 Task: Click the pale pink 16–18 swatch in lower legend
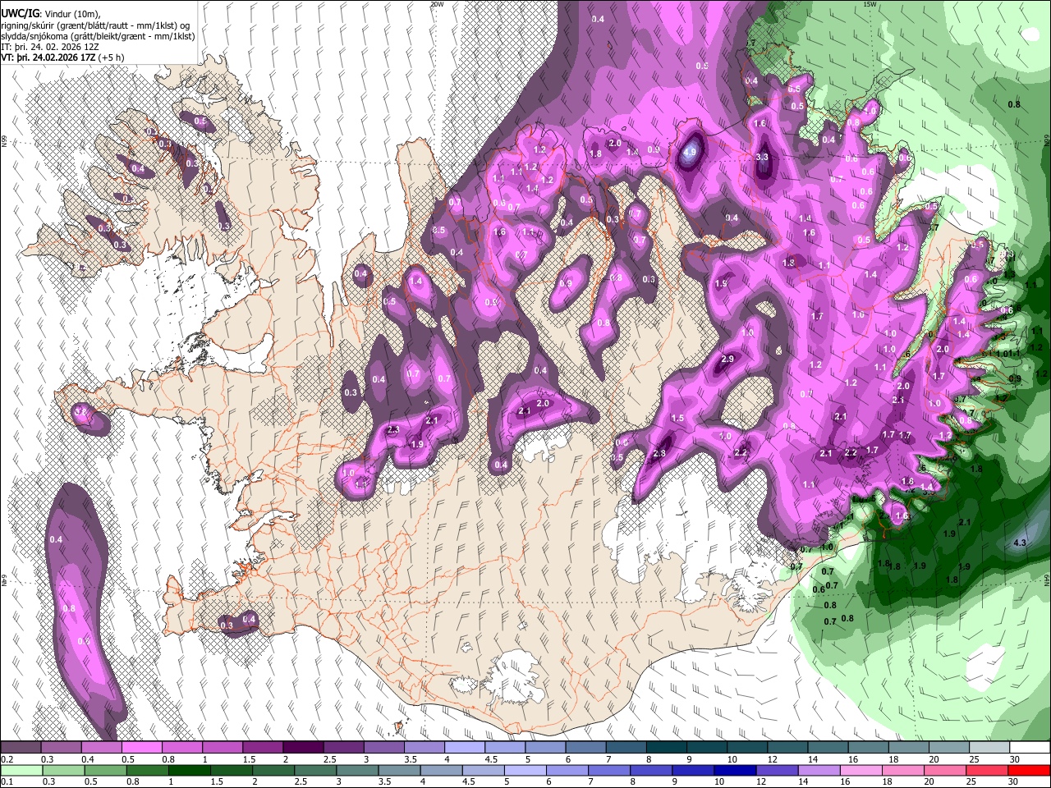pyautogui.click(x=861, y=770)
